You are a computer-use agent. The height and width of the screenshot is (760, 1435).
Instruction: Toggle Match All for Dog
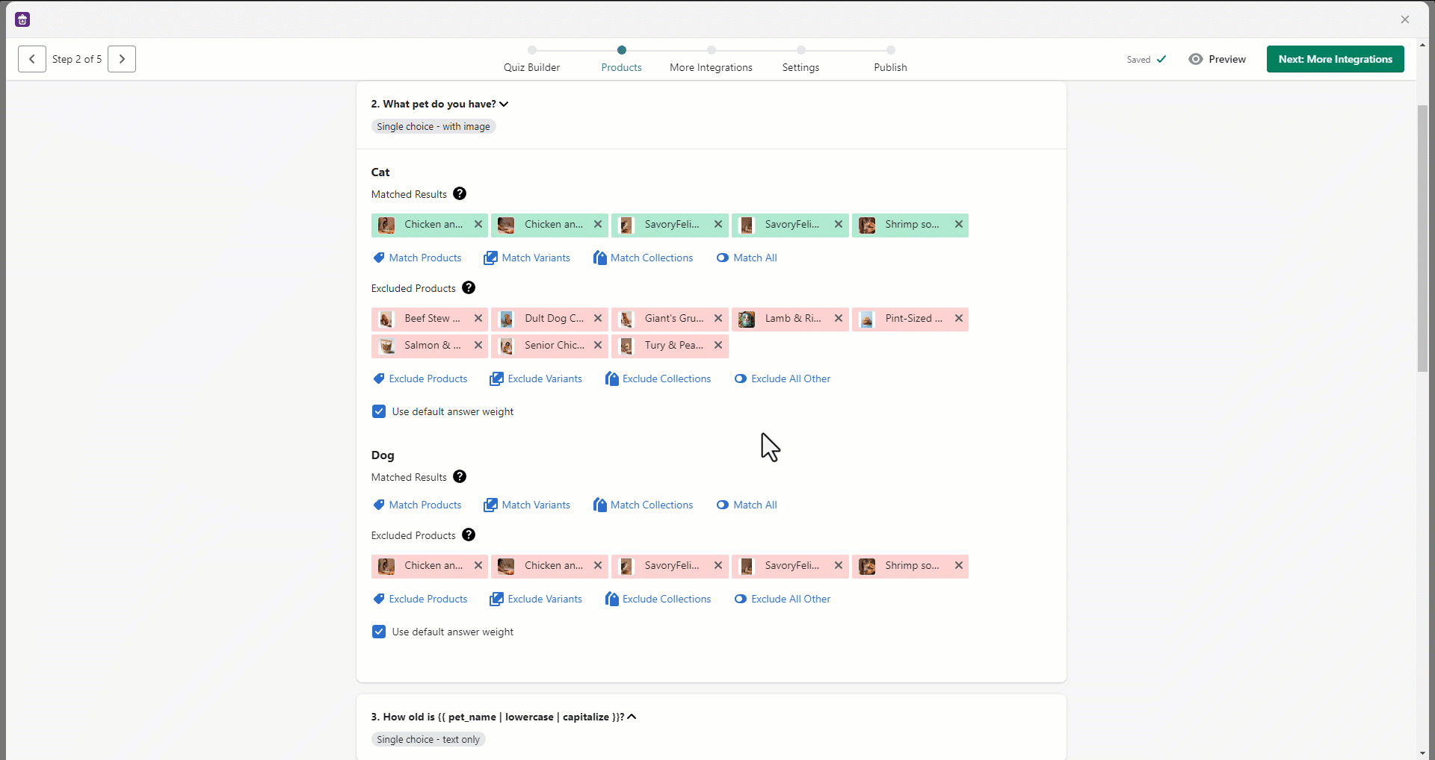tap(747, 505)
